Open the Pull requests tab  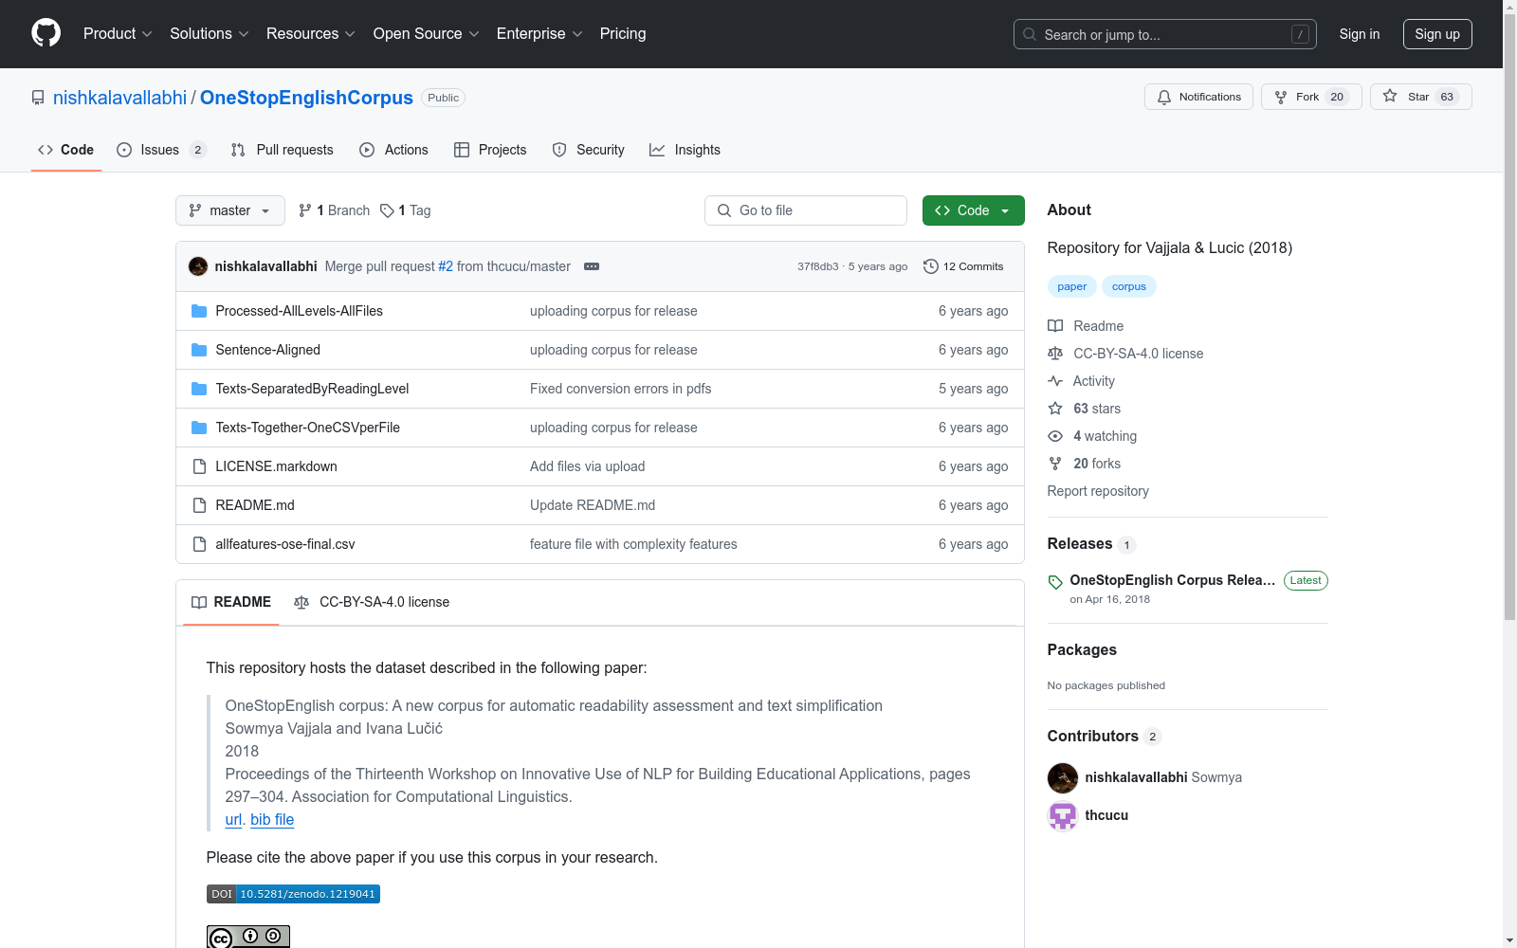283,150
